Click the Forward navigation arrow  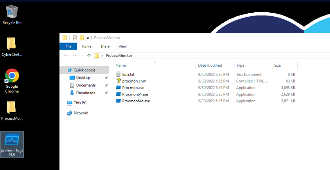tap(75, 56)
